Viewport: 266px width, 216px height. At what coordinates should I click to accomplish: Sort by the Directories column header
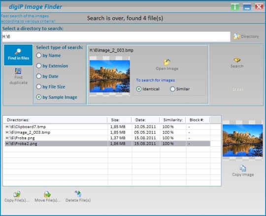coord(55,120)
